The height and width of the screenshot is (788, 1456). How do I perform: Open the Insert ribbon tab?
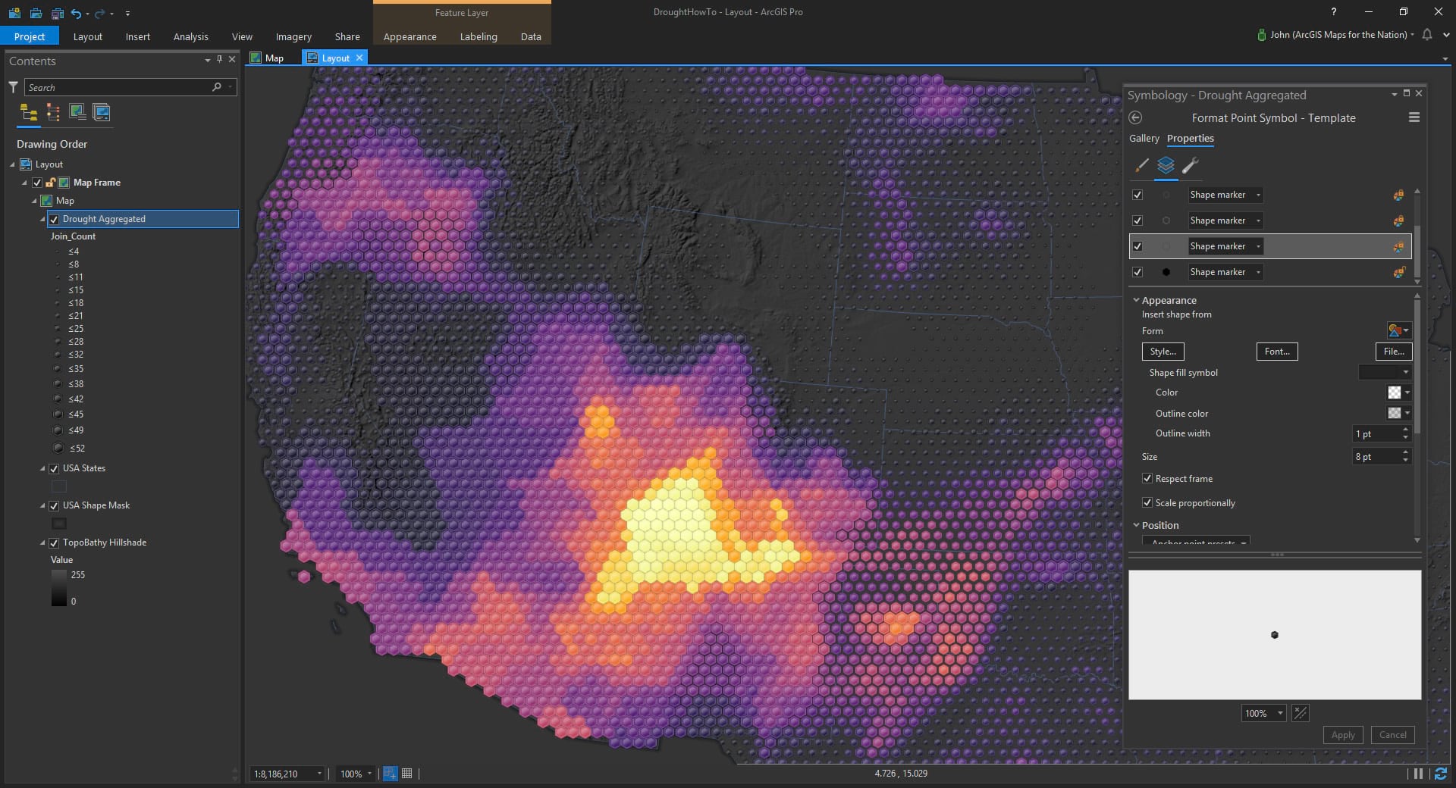(x=138, y=36)
